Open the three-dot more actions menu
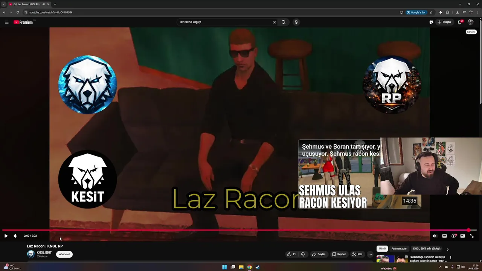Image resolution: width=482 pixels, height=271 pixels. [x=370, y=254]
